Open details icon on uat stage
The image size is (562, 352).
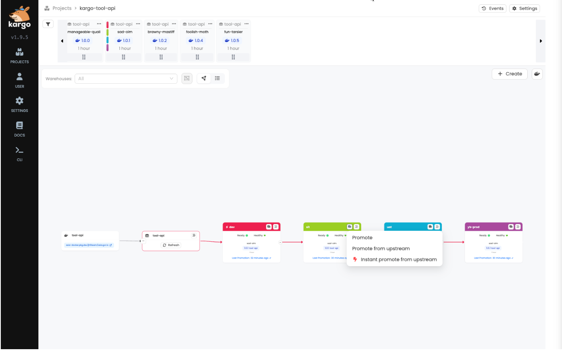(437, 227)
